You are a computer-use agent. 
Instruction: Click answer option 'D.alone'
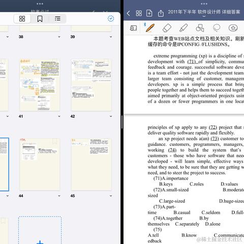(x=212, y=224)
